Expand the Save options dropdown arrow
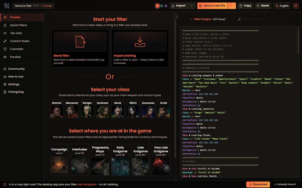302x188 pixels. (x=232, y=6)
